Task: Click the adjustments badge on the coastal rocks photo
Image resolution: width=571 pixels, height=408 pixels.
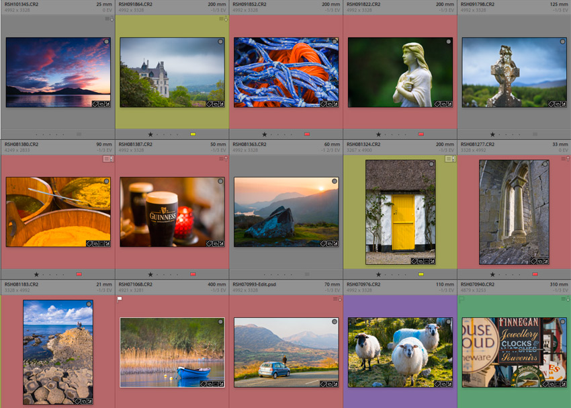Action: pyautogui.click(x=89, y=401)
